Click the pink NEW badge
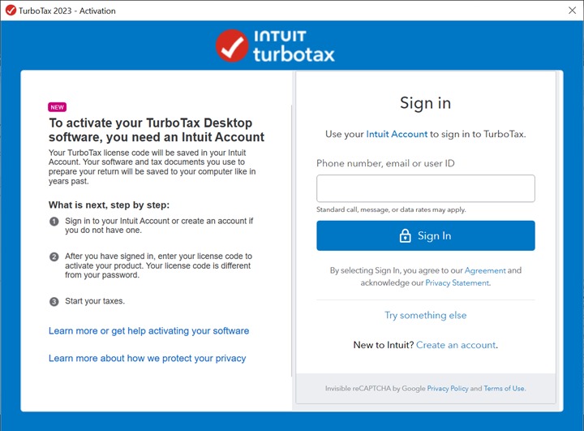The height and width of the screenshot is (431, 584). point(57,107)
